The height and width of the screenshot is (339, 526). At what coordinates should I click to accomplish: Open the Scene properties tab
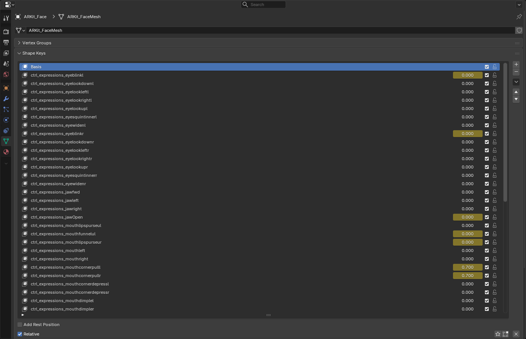pos(6,64)
